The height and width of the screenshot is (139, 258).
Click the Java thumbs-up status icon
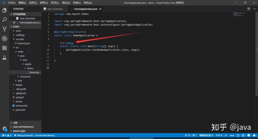(238, 135)
